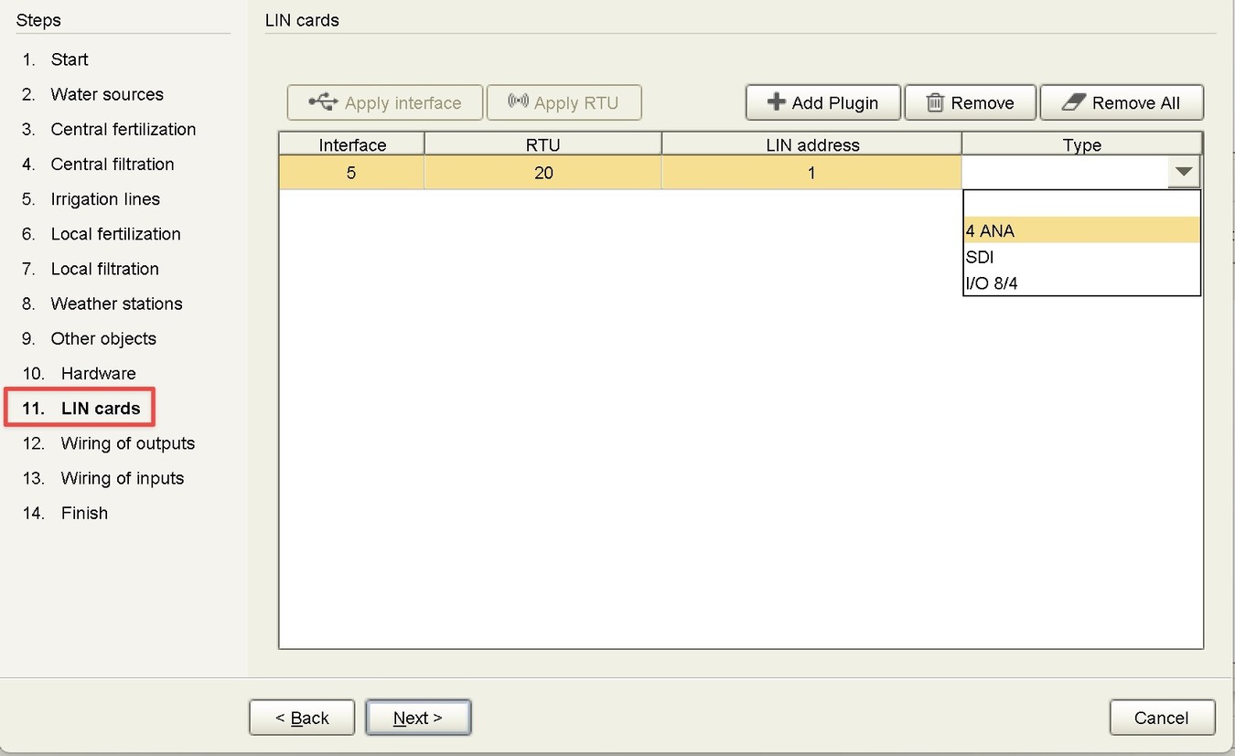The height and width of the screenshot is (756, 1235).
Task: Click the eraser icon on Remove All
Action: coord(1072,102)
